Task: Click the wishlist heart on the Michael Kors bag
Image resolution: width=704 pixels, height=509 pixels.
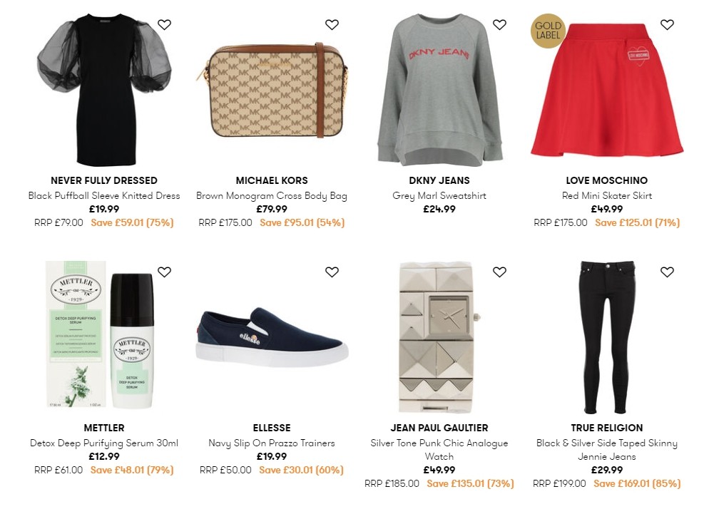Action: click(x=332, y=24)
